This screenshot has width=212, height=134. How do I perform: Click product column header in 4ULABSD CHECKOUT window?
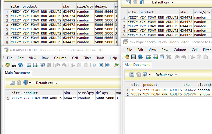[43, 93]
